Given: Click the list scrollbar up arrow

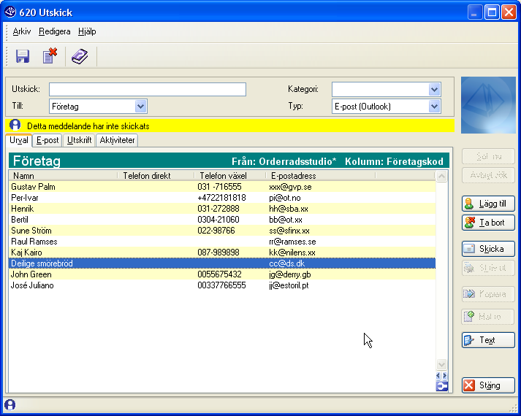Looking at the screenshot, I should click(441, 176).
